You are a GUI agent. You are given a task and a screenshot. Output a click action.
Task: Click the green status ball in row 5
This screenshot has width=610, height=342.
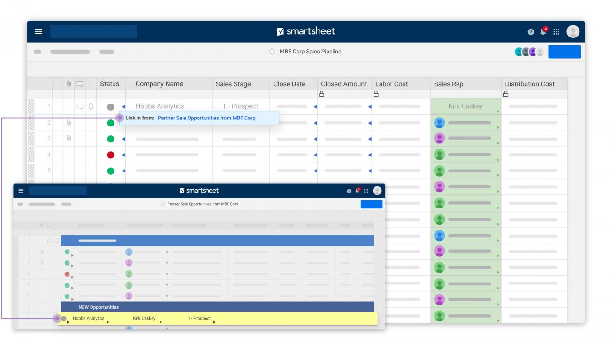[111, 171]
